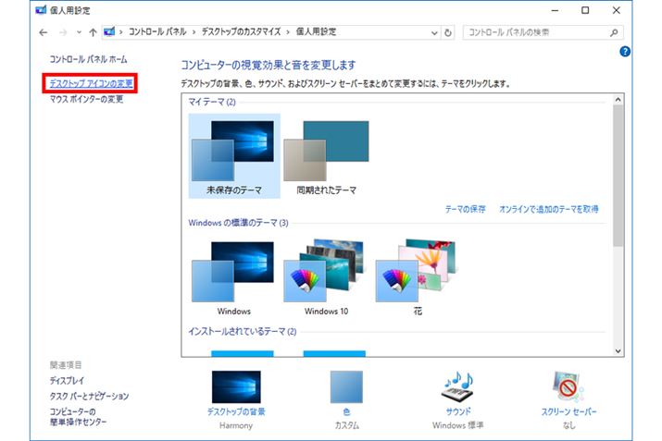Open マウス ポインターの変更 link
This screenshot has width=662, height=441.
pos(86,99)
